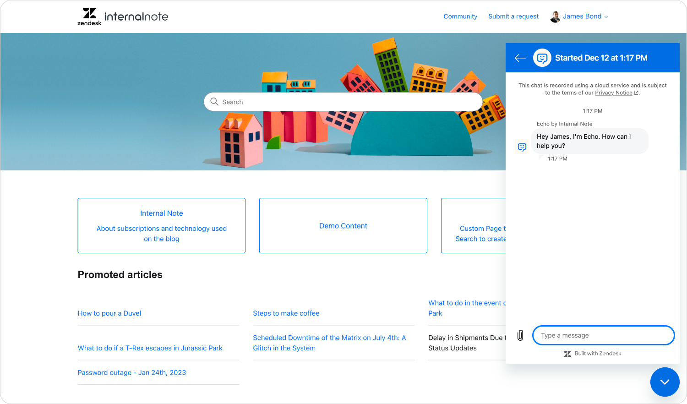Collapse chat with round chevron launcher button
The width and height of the screenshot is (687, 404).
(x=665, y=382)
